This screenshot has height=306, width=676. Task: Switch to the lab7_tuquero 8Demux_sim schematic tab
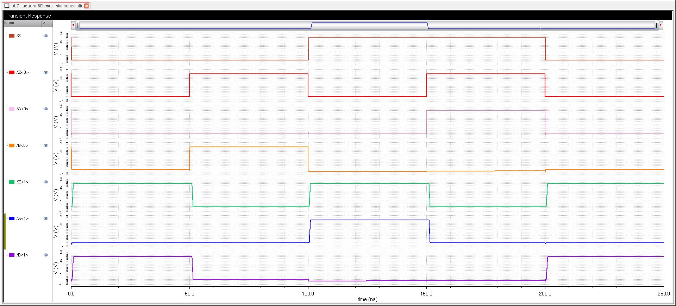click(47, 6)
